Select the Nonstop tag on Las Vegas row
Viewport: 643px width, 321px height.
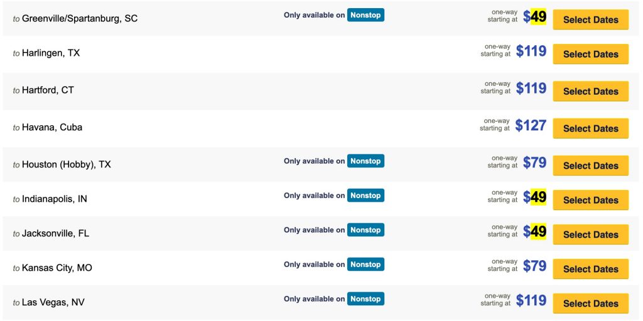(365, 299)
